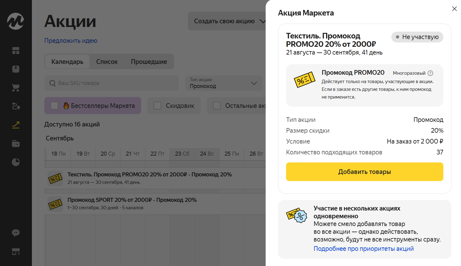Click the help icon next to Многоразовый
461x266 pixels.
(430, 73)
